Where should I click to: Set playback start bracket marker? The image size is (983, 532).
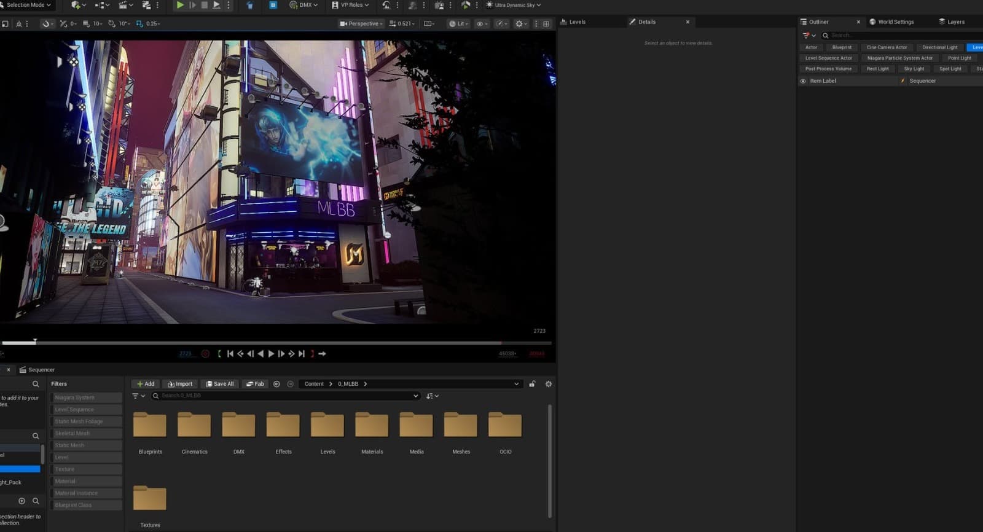(219, 354)
